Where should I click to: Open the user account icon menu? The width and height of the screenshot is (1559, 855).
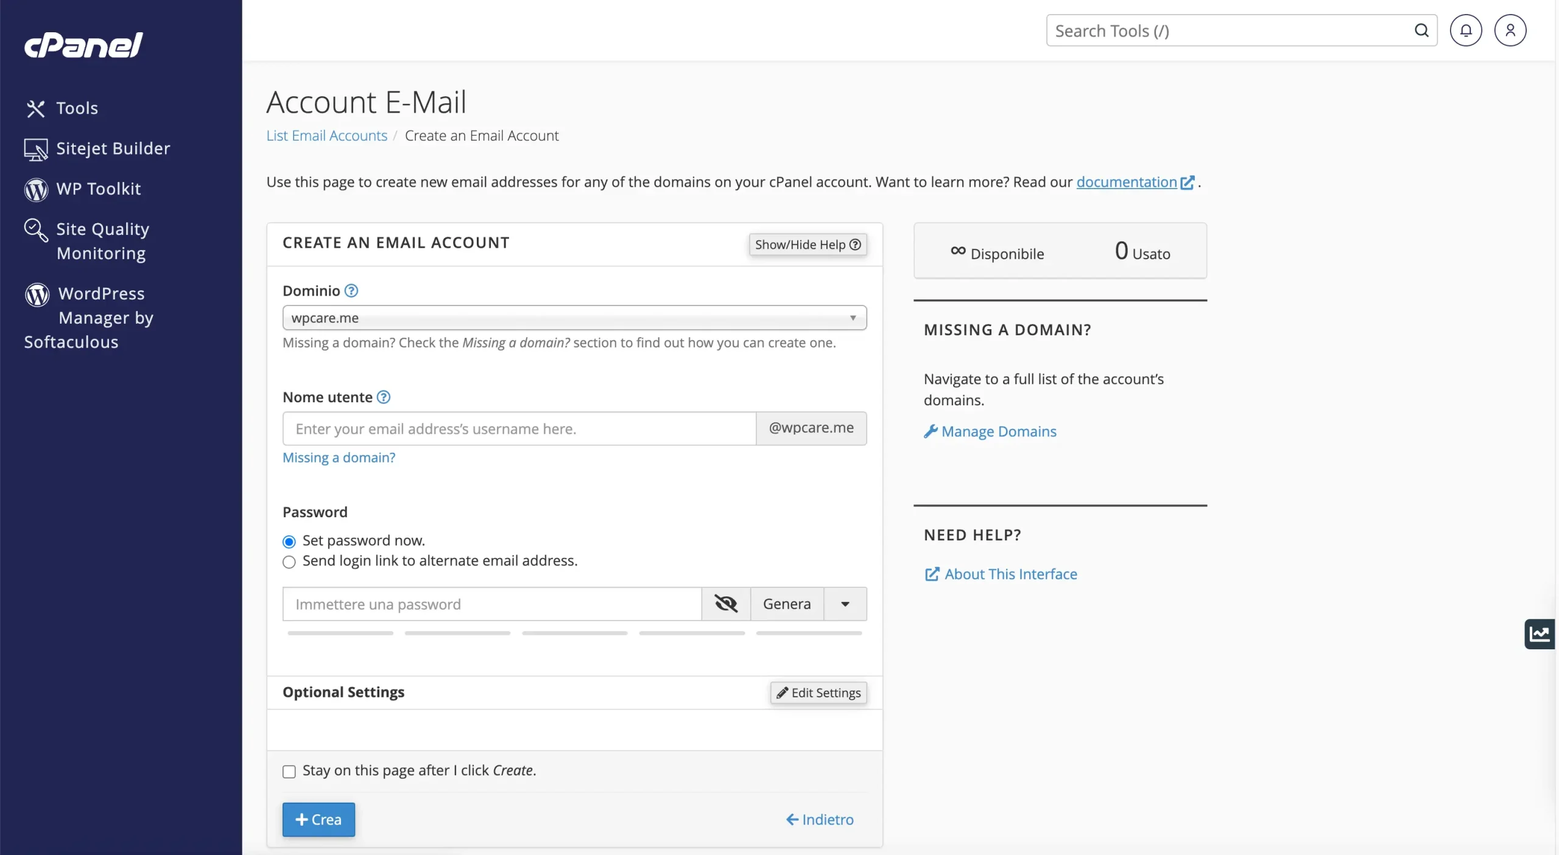1510,30
